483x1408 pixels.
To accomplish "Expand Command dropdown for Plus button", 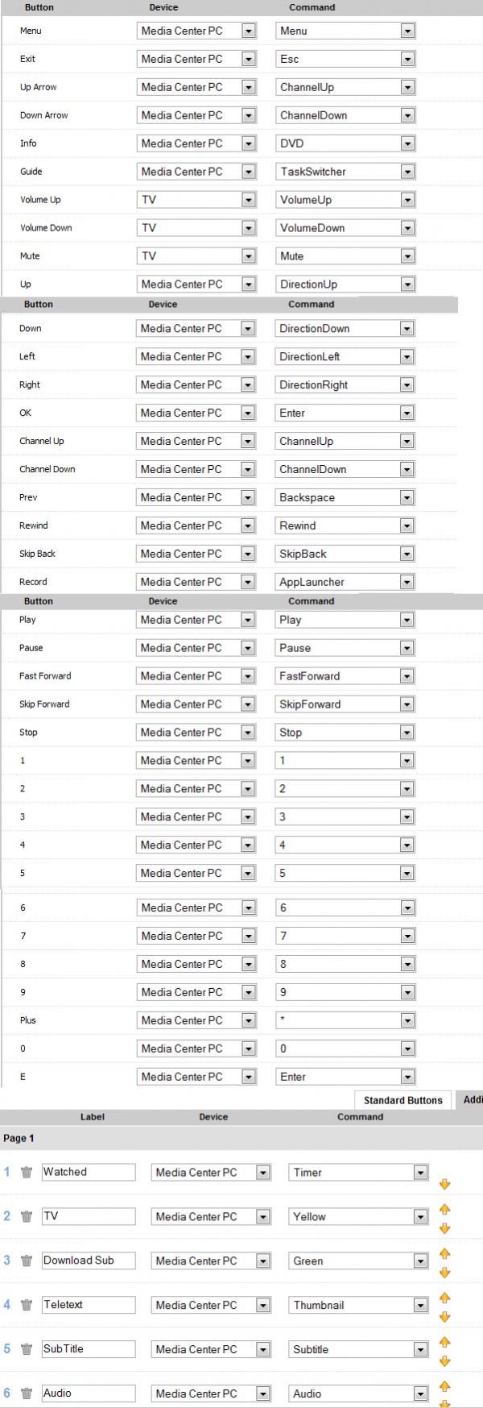I will (x=408, y=1020).
